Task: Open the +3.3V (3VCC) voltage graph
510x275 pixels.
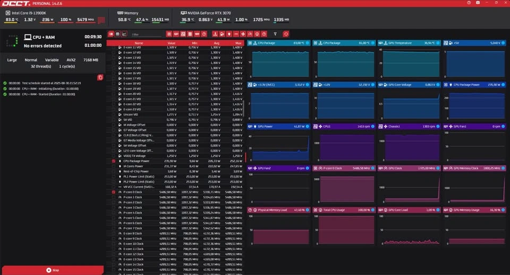Action: (x=278, y=101)
